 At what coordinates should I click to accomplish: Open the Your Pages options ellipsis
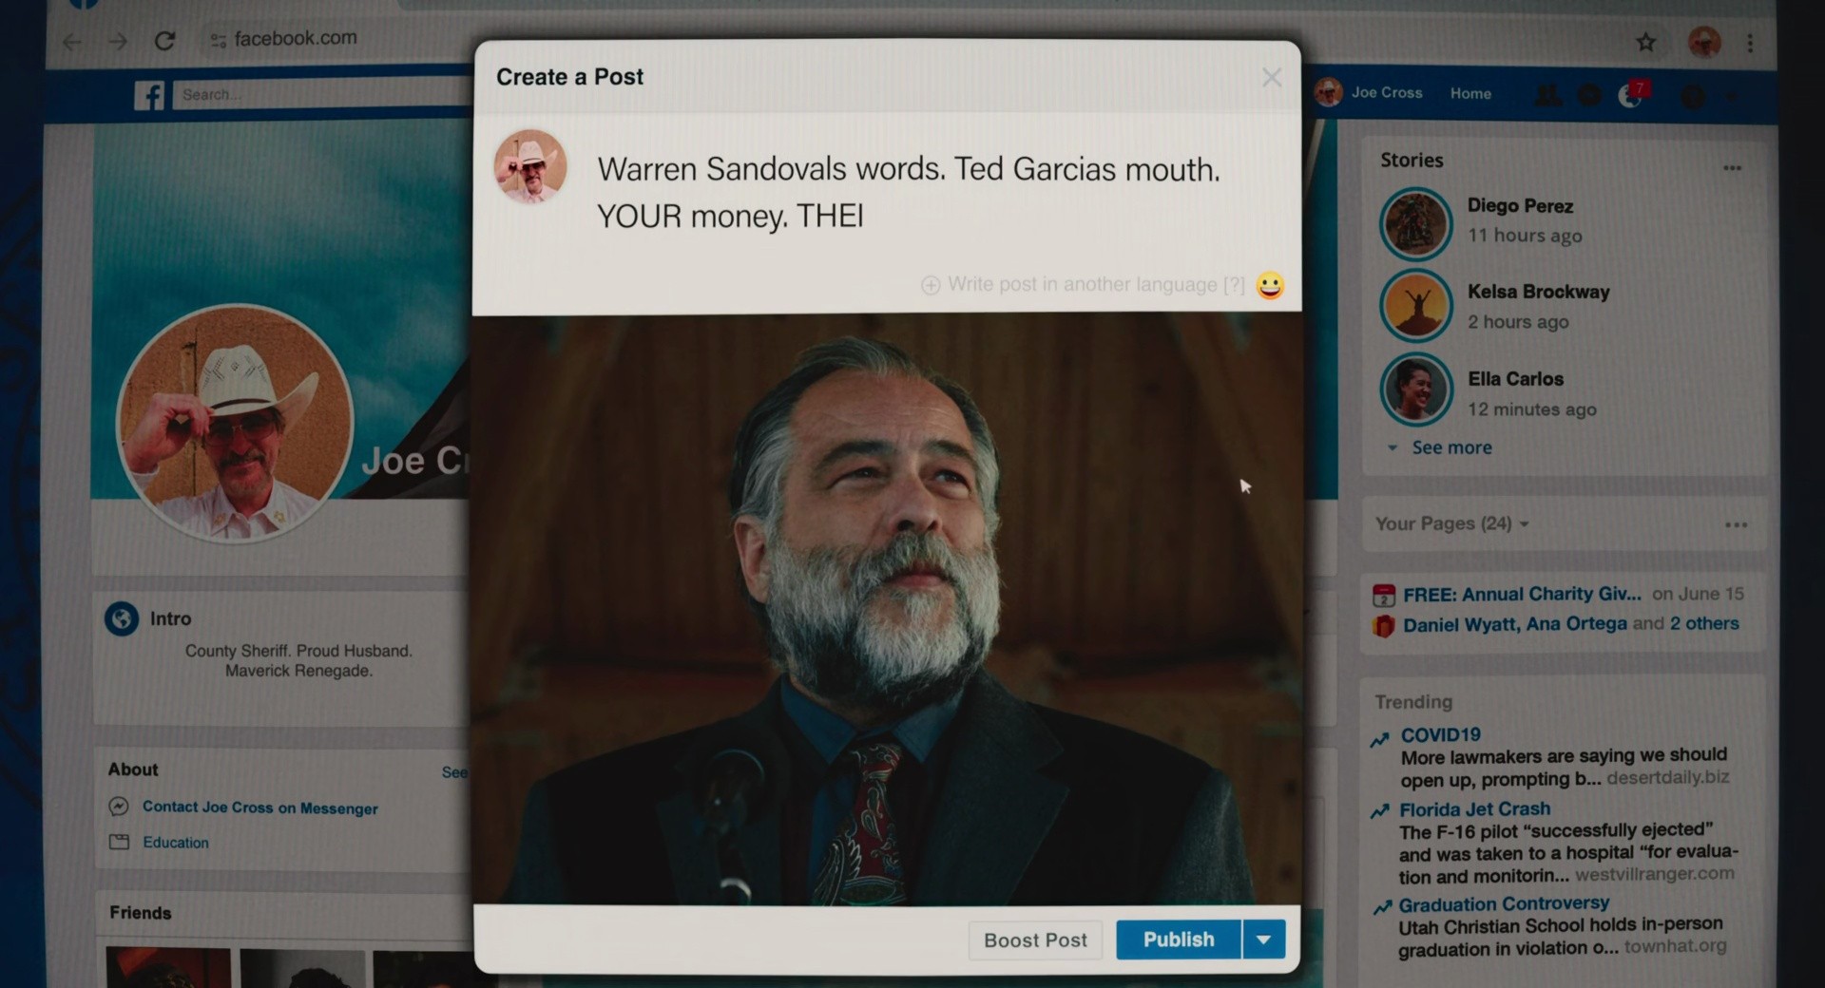1737,524
